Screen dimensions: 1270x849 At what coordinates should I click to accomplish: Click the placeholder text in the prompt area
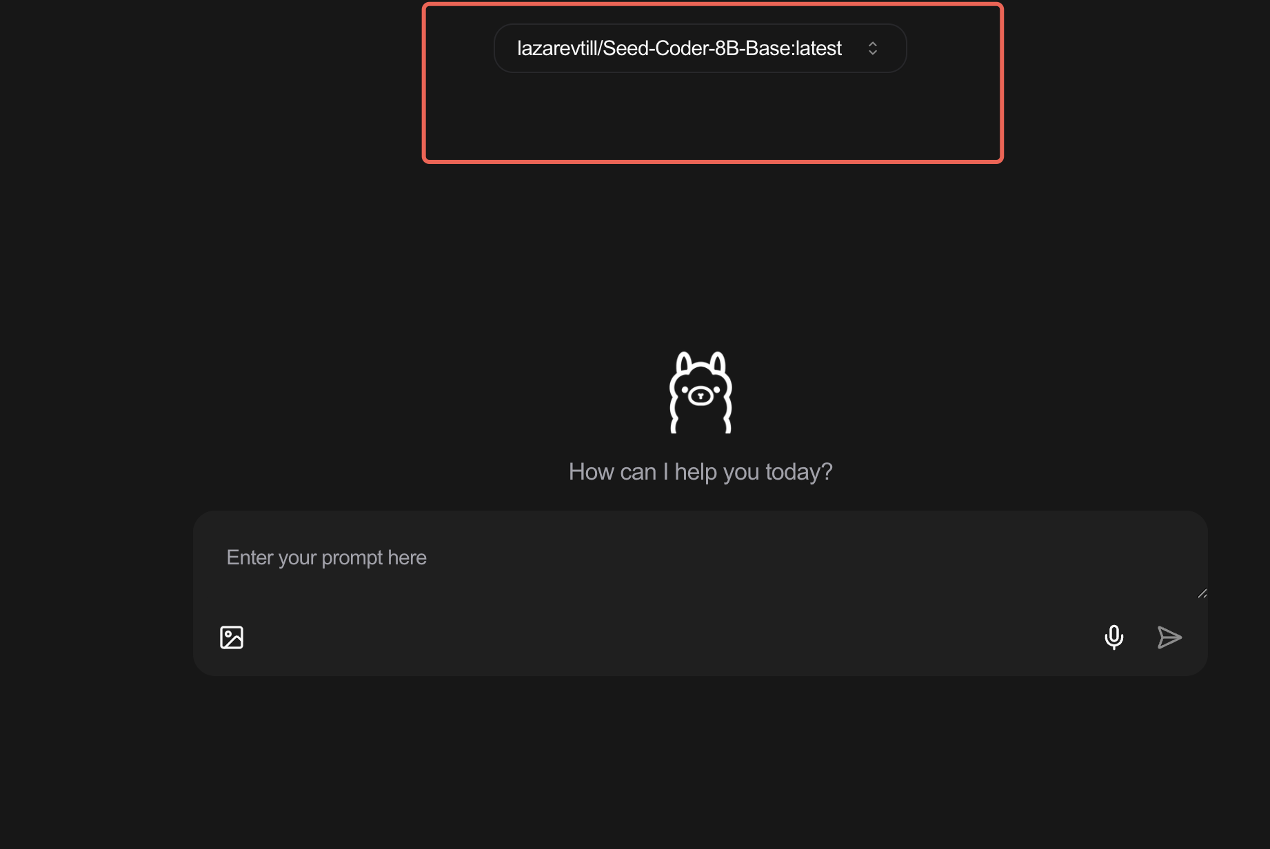point(327,558)
